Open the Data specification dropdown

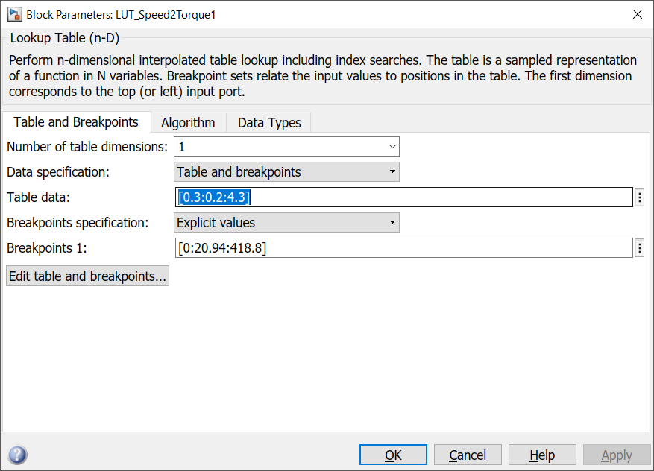[x=286, y=171]
